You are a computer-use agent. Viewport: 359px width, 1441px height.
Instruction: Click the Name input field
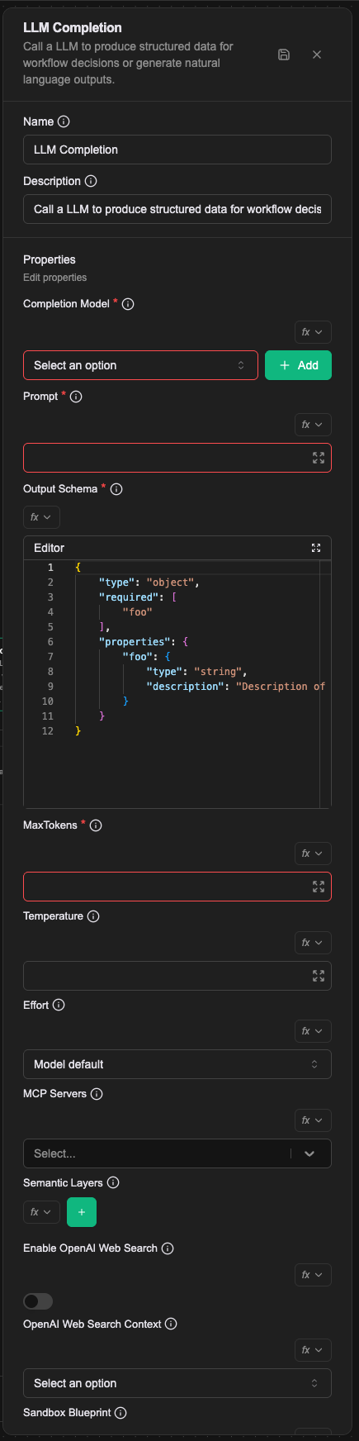(177, 150)
